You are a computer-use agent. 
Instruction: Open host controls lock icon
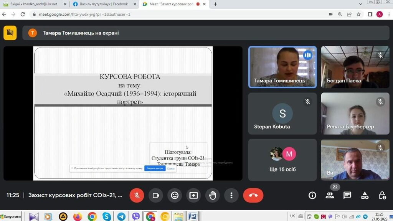coord(382,195)
